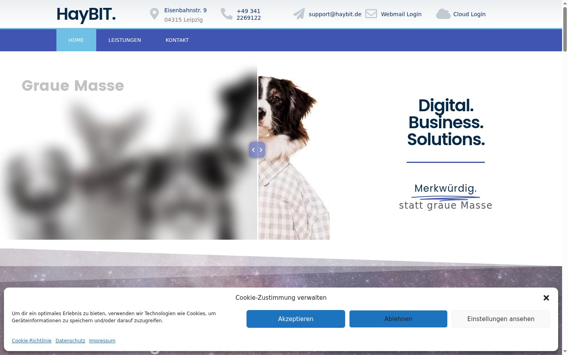Image resolution: width=568 pixels, height=355 pixels.
Task: Open the Datenschutz link
Action: click(x=70, y=341)
